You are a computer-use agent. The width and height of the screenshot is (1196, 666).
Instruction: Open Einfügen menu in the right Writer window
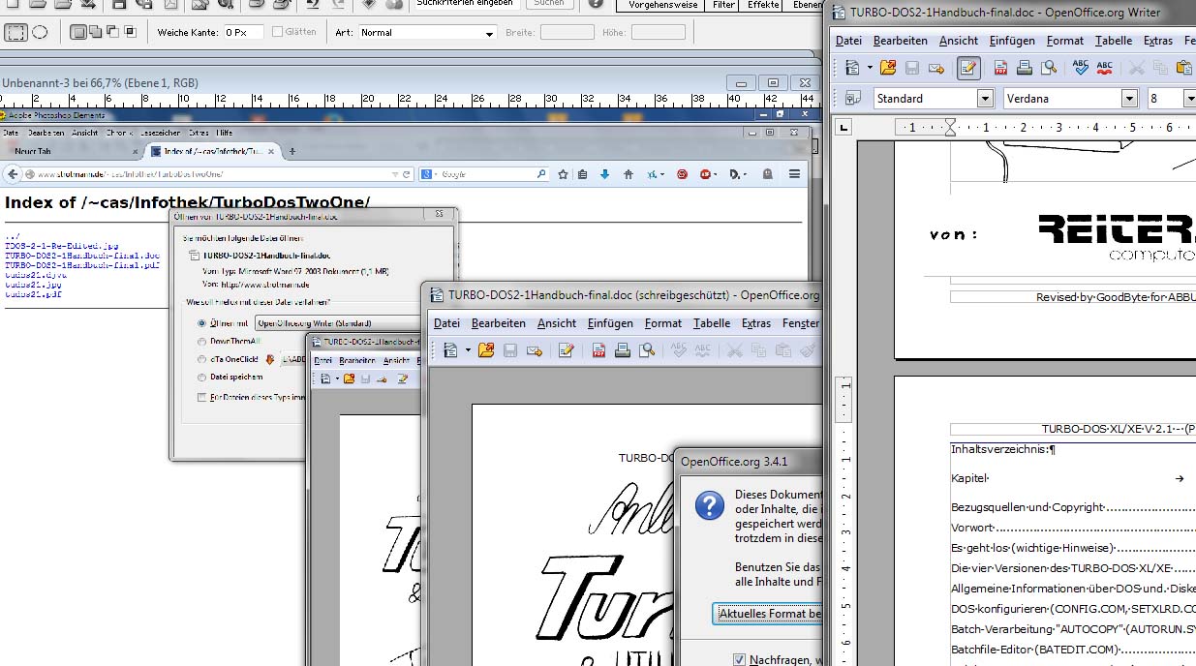pos(1012,41)
